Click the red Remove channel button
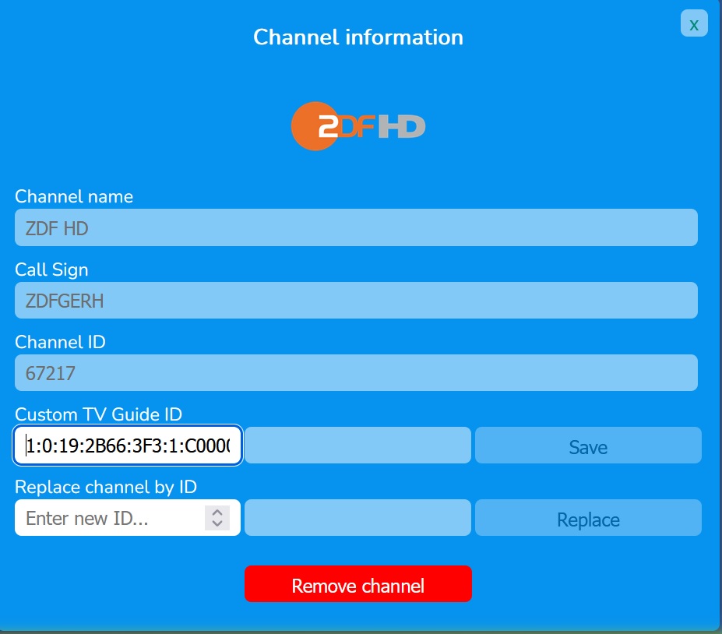722x634 pixels. (x=357, y=584)
